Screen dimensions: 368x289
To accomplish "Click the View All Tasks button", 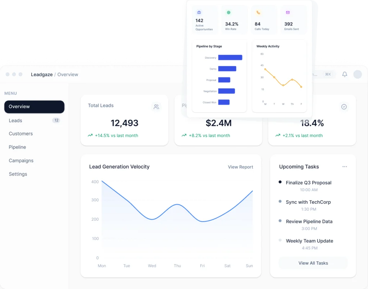I will point(313,263).
